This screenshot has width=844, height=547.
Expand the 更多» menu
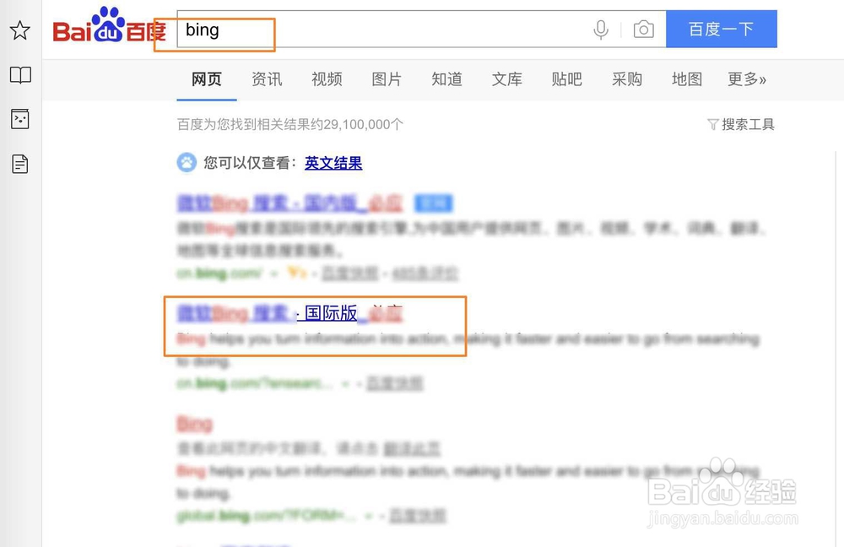(747, 79)
